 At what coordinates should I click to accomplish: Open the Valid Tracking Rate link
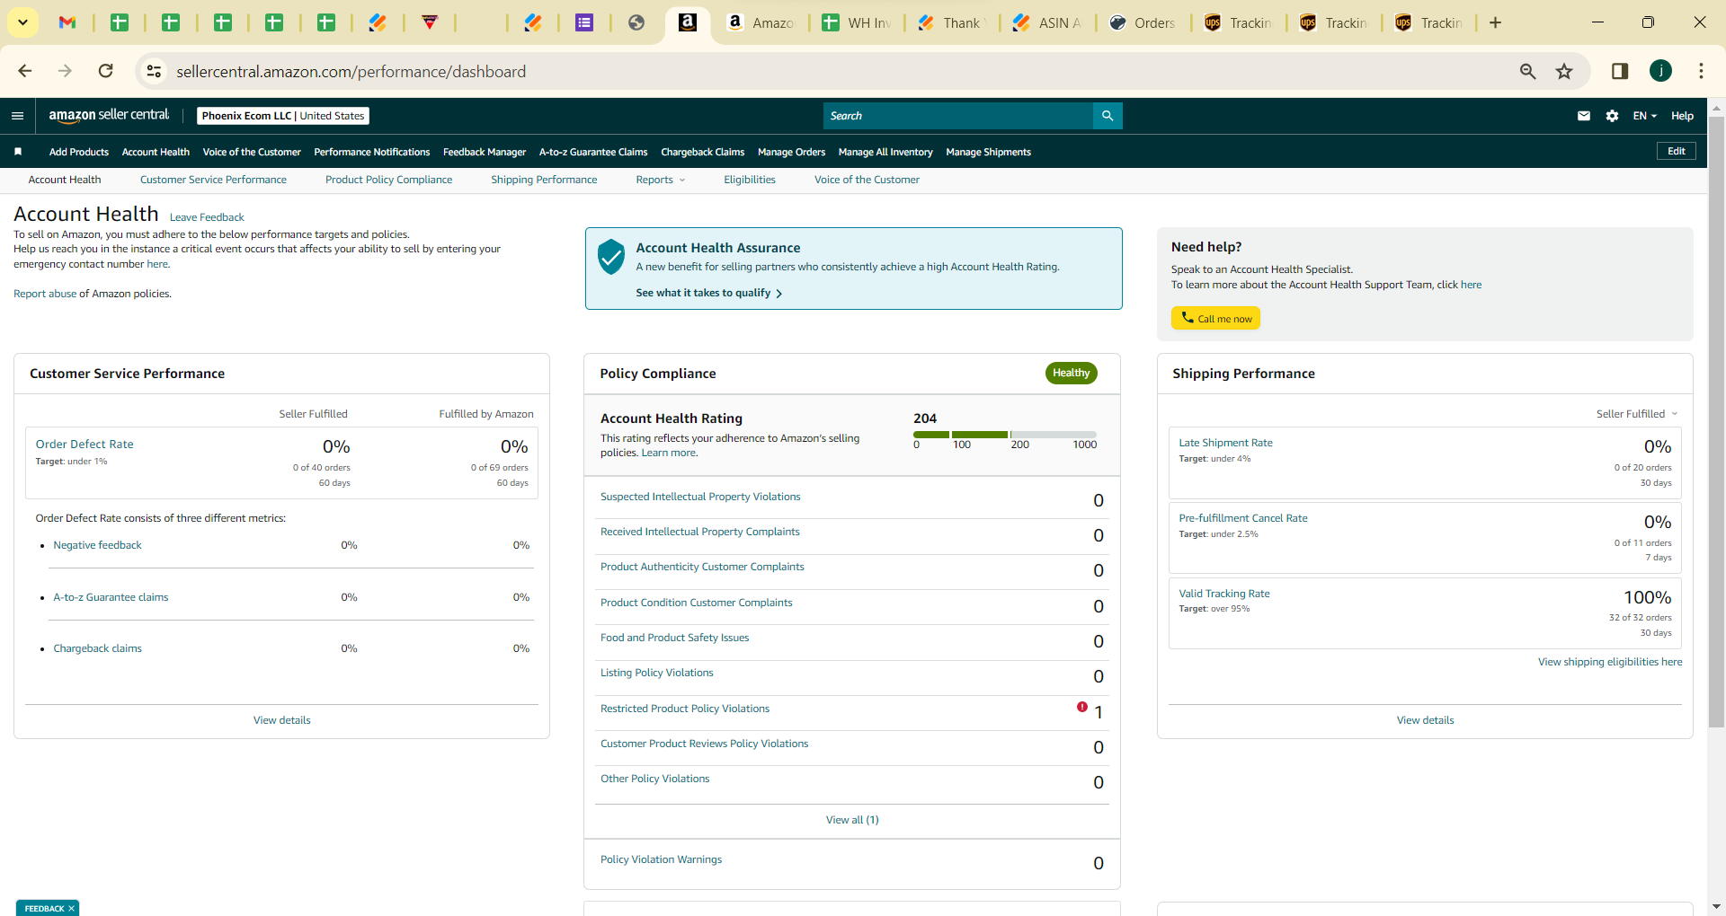pos(1224,594)
